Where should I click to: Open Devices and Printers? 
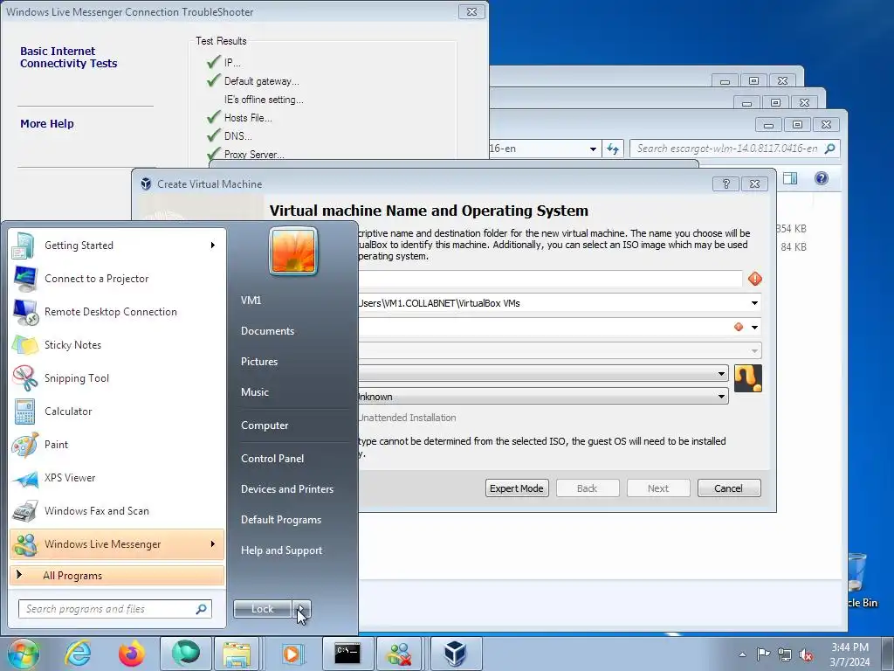(286, 489)
